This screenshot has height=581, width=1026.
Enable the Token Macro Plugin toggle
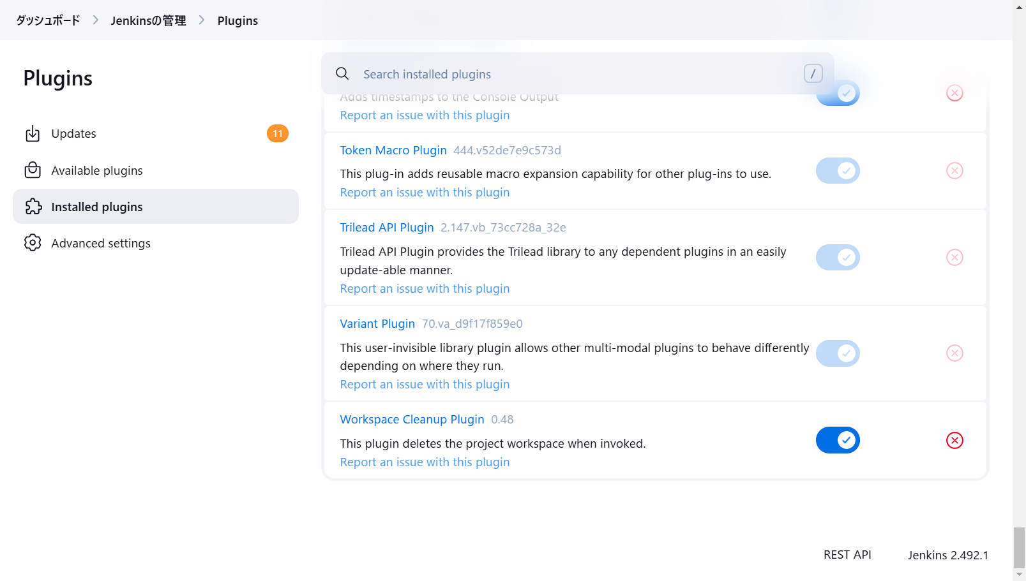pyautogui.click(x=838, y=170)
